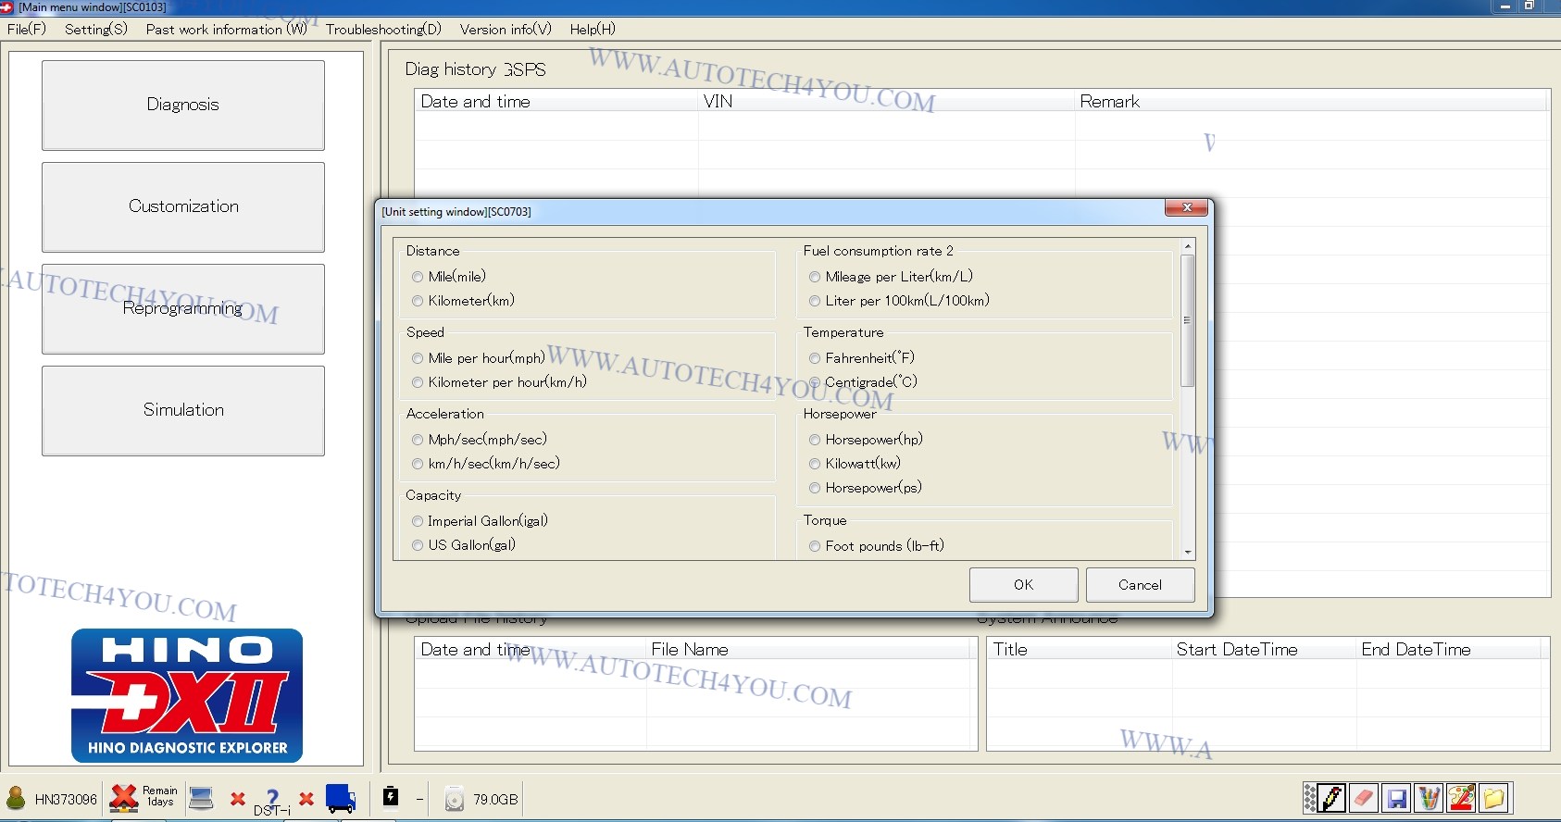Select the pencil drawing tool
1561x822 pixels.
coord(1331,798)
